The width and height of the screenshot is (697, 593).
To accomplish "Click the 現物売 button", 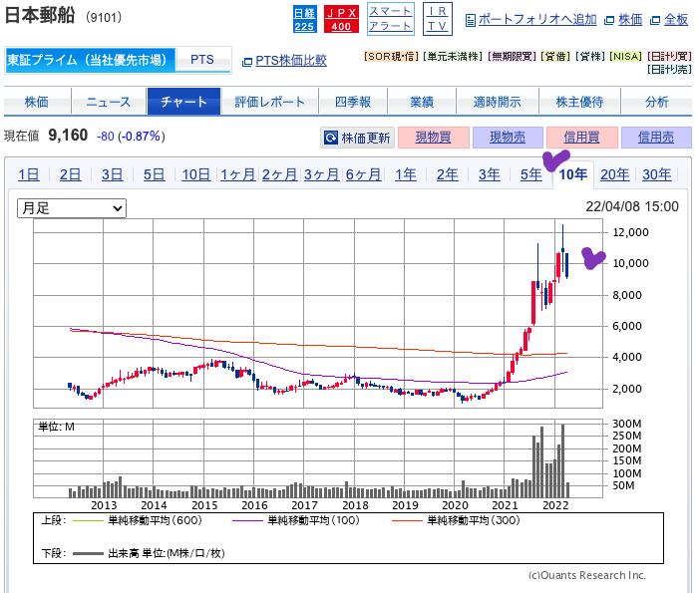I will (508, 138).
